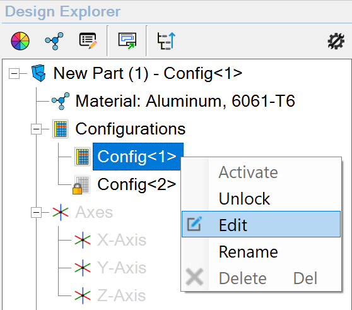The height and width of the screenshot is (310, 352).
Task: Select Material: Aluminum, 6061-T6 row
Action: (x=185, y=101)
